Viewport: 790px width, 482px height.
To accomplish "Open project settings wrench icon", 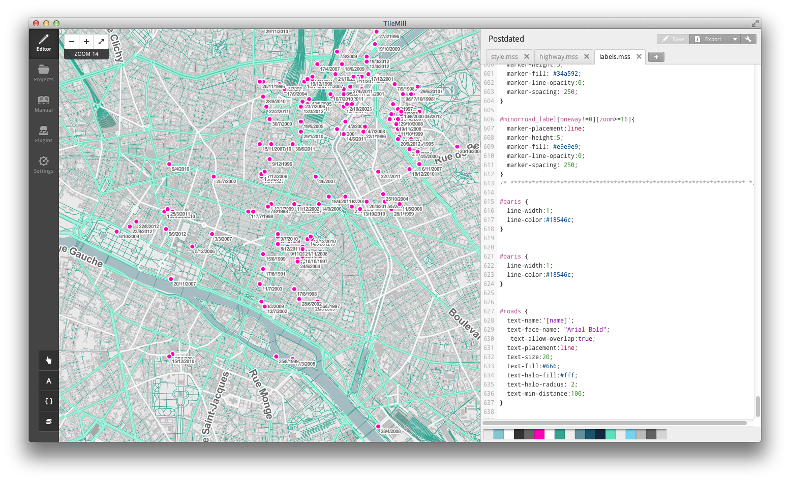I will 748,39.
